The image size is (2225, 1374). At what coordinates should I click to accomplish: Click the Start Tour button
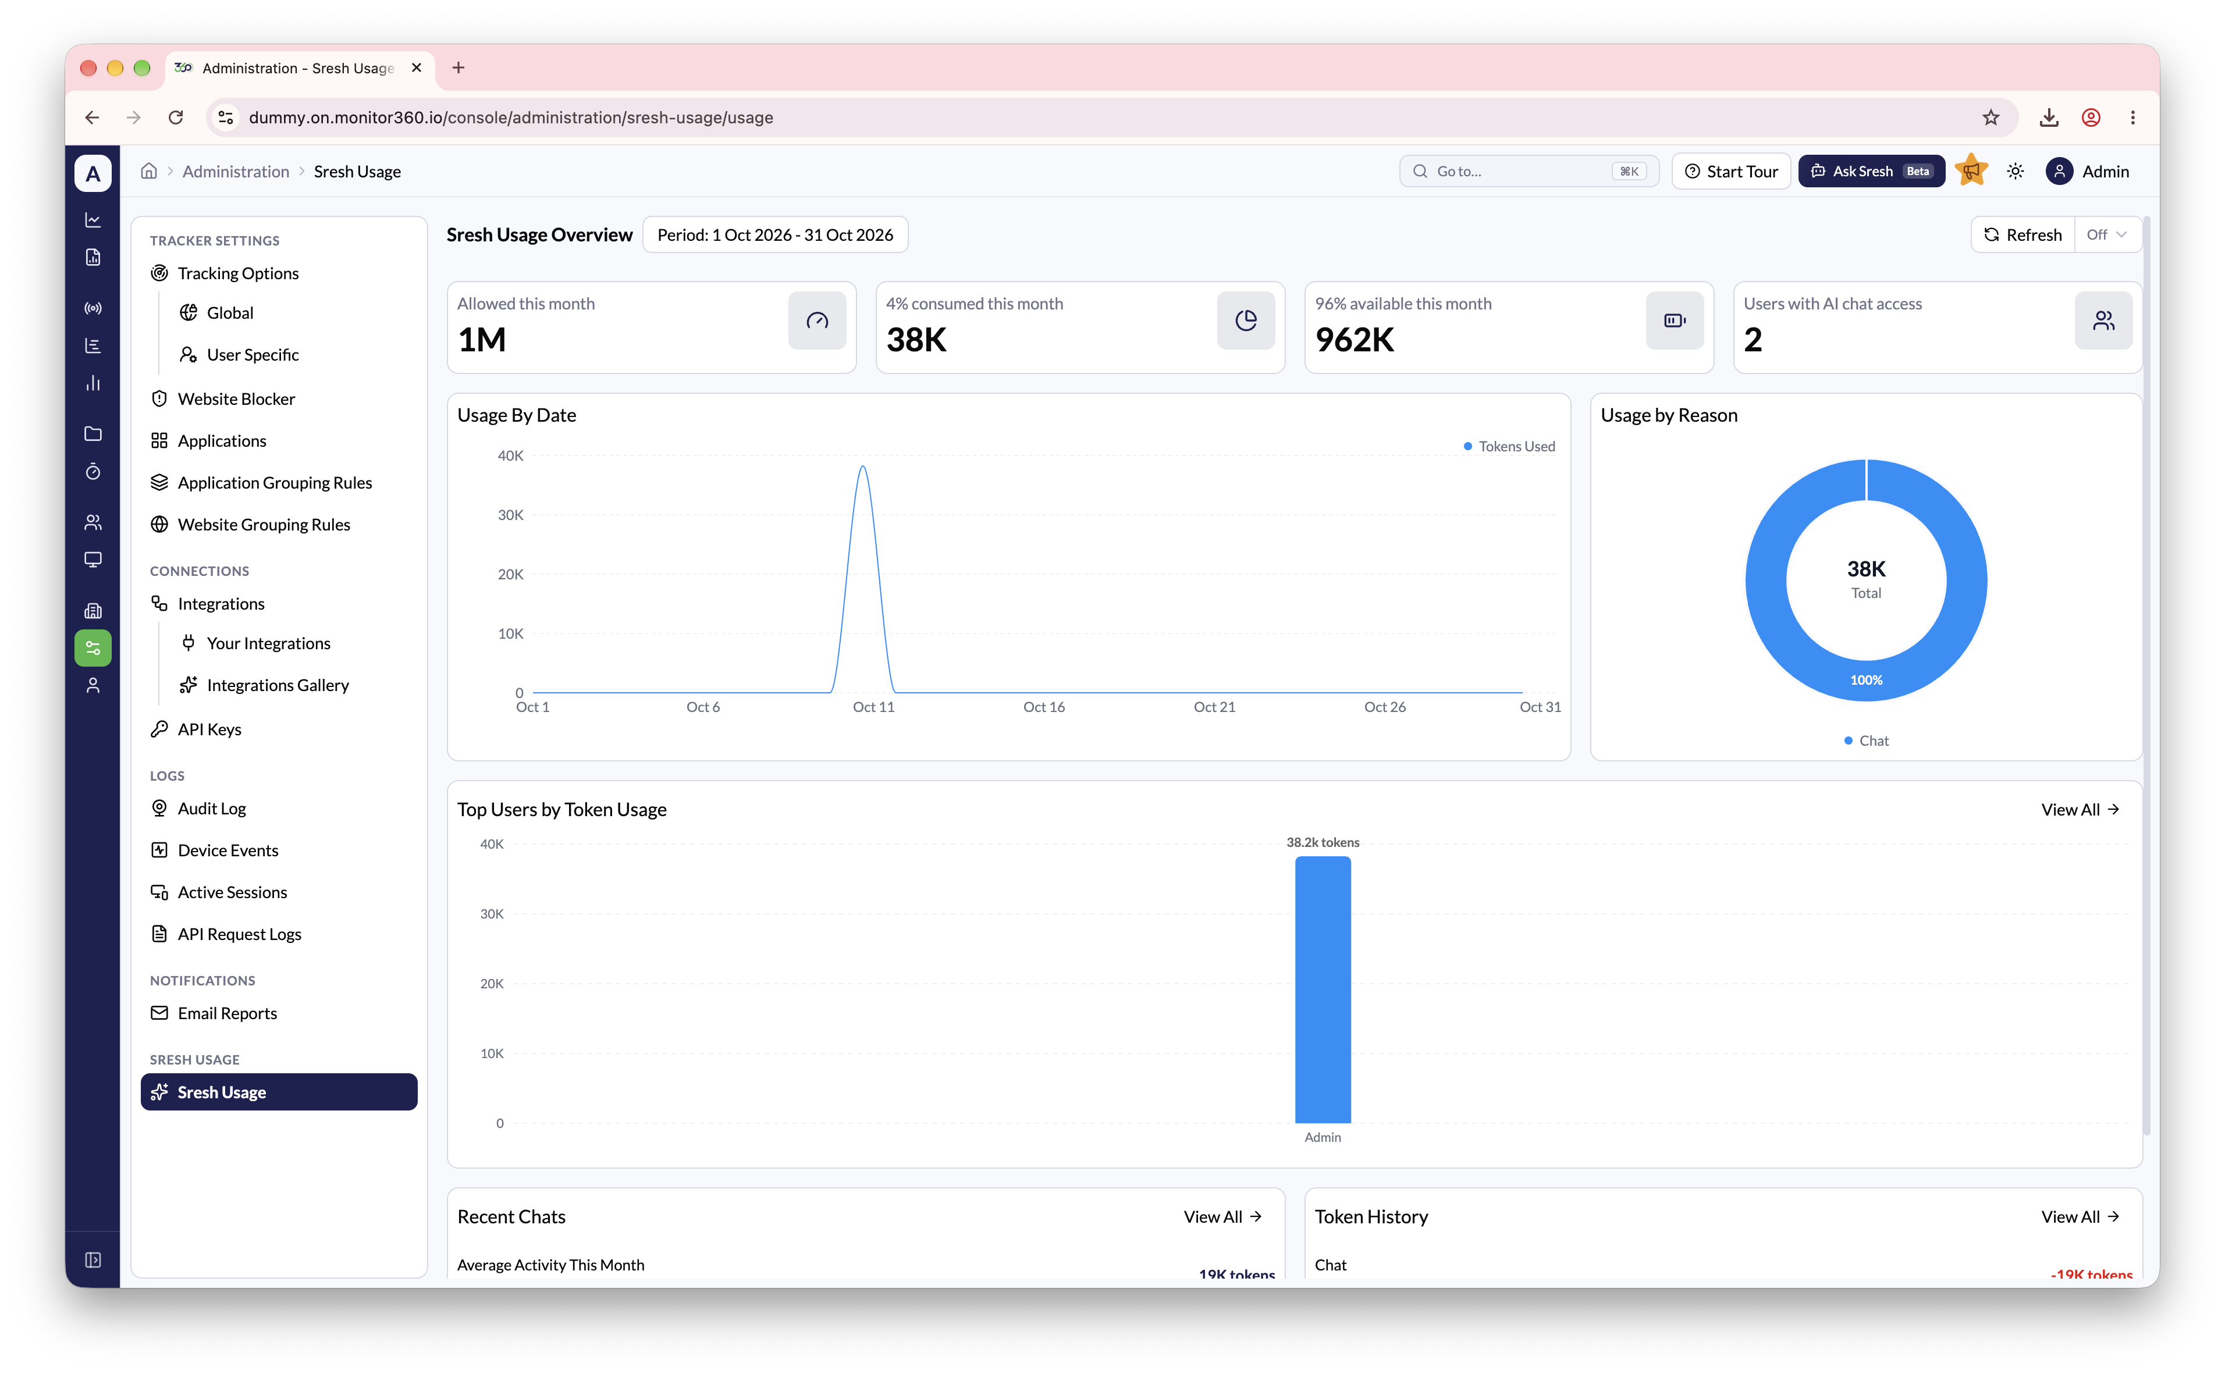point(1730,171)
